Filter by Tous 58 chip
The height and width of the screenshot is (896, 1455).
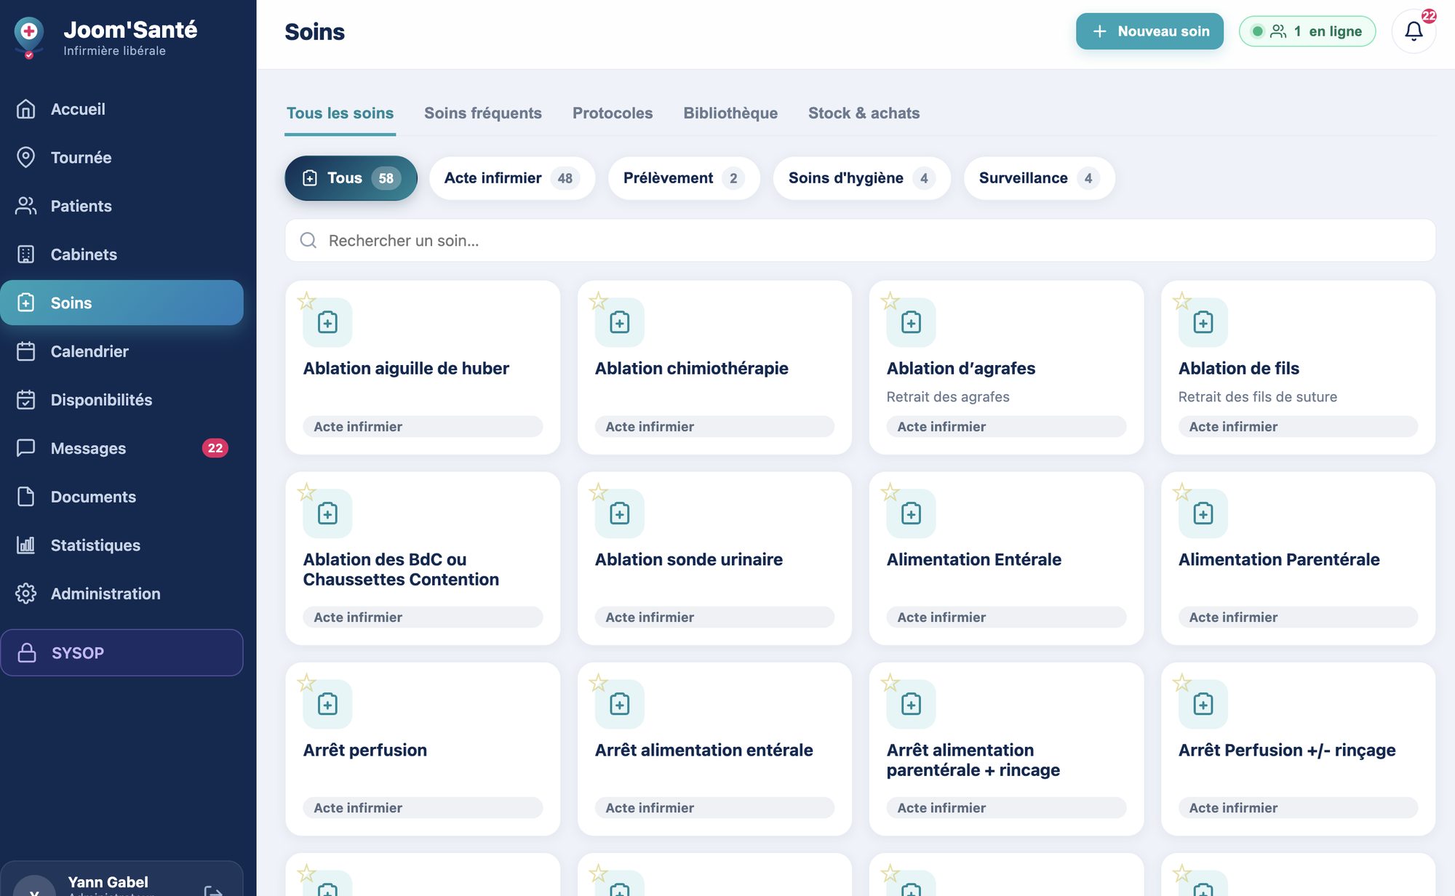click(351, 178)
